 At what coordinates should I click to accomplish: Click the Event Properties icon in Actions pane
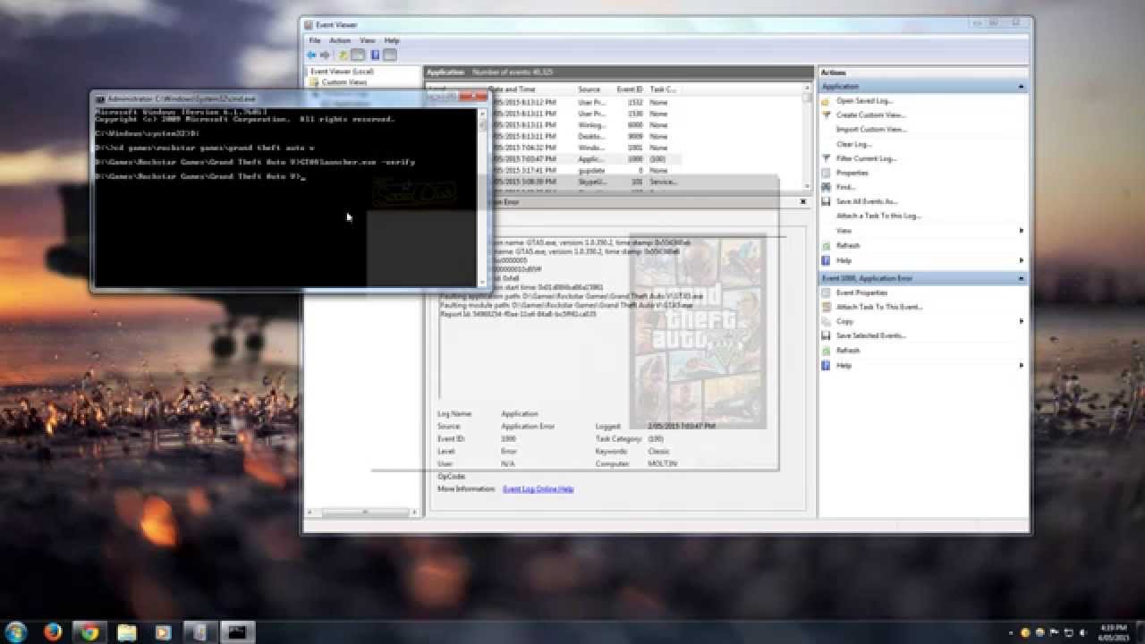(826, 292)
